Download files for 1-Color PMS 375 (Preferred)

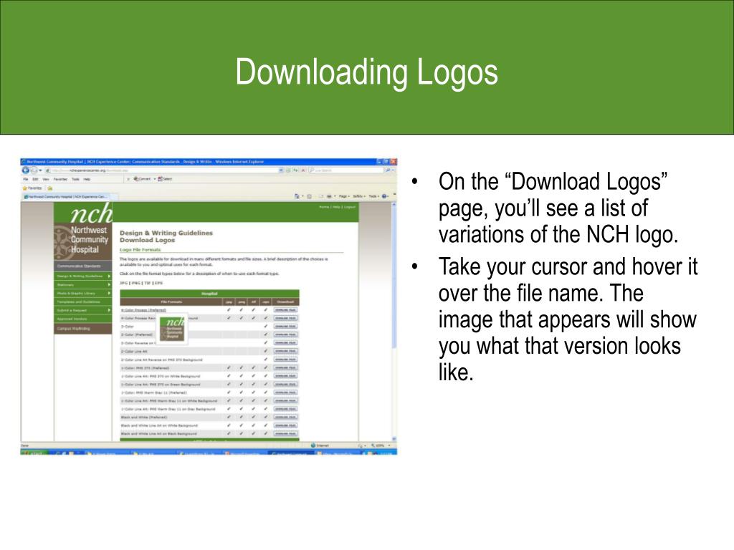pos(285,367)
